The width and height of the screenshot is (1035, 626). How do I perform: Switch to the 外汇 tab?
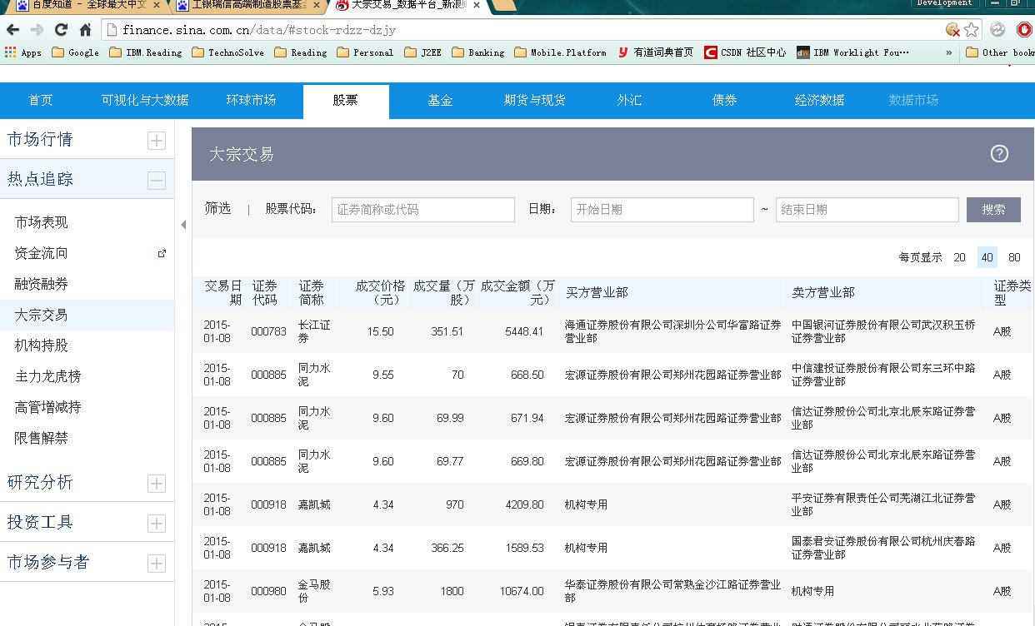pyautogui.click(x=628, y=101)
